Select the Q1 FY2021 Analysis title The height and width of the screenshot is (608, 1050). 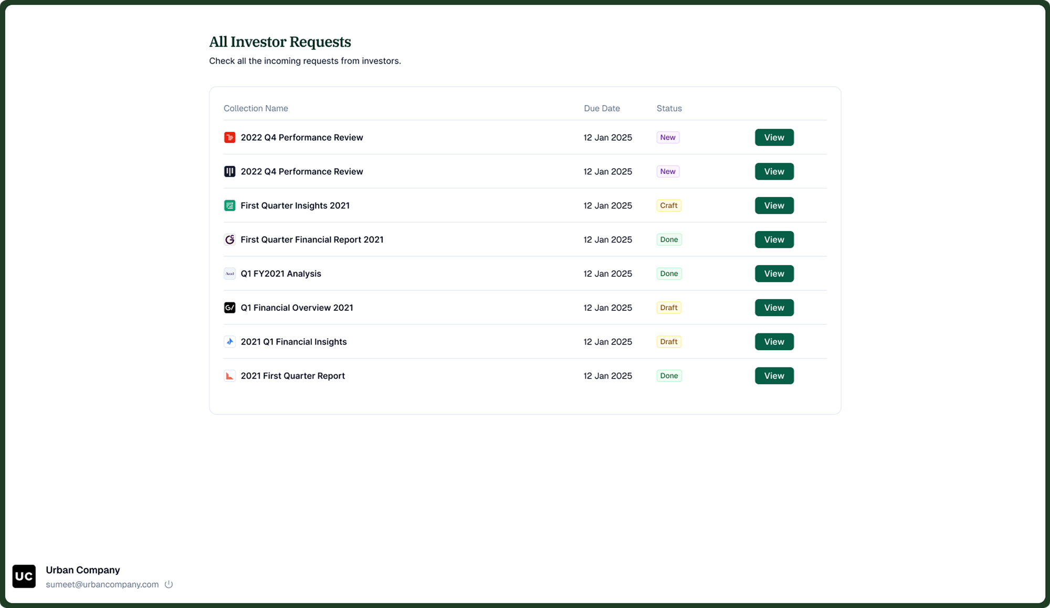coord(281,274)
